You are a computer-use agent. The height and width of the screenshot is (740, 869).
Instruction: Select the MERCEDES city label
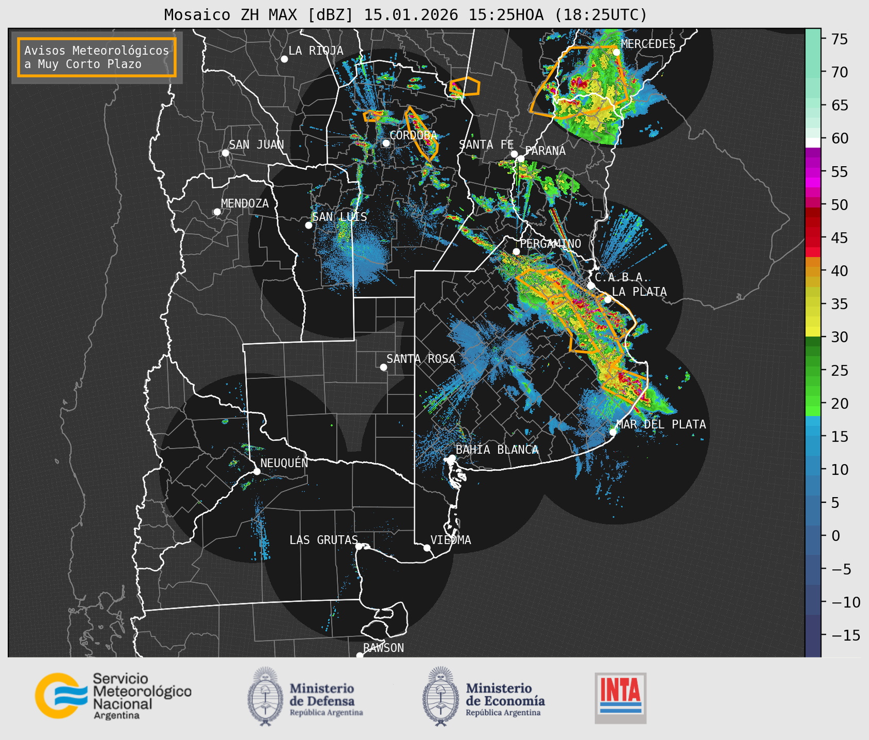coord(648,44)
